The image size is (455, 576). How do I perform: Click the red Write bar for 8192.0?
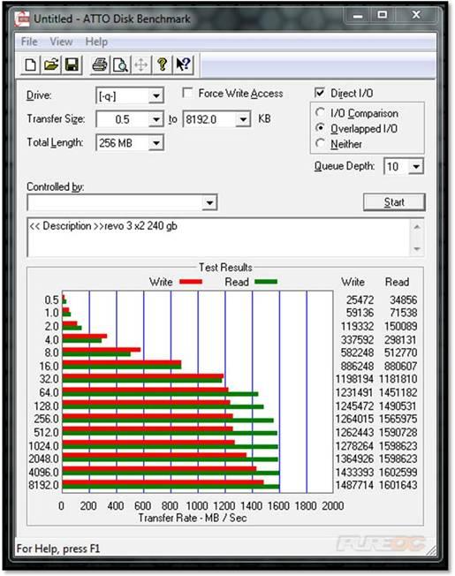click(163, 482)
